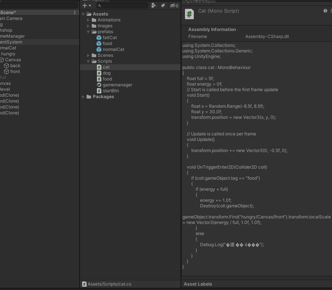Collapse the Scripts folder arrow
Viewport: 332px width, 290px height.
click(x=88, y=61)
